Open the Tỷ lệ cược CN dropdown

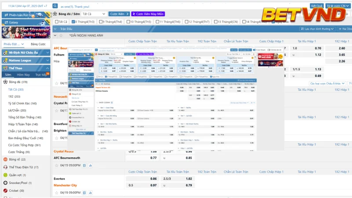[x=337, y=6]
